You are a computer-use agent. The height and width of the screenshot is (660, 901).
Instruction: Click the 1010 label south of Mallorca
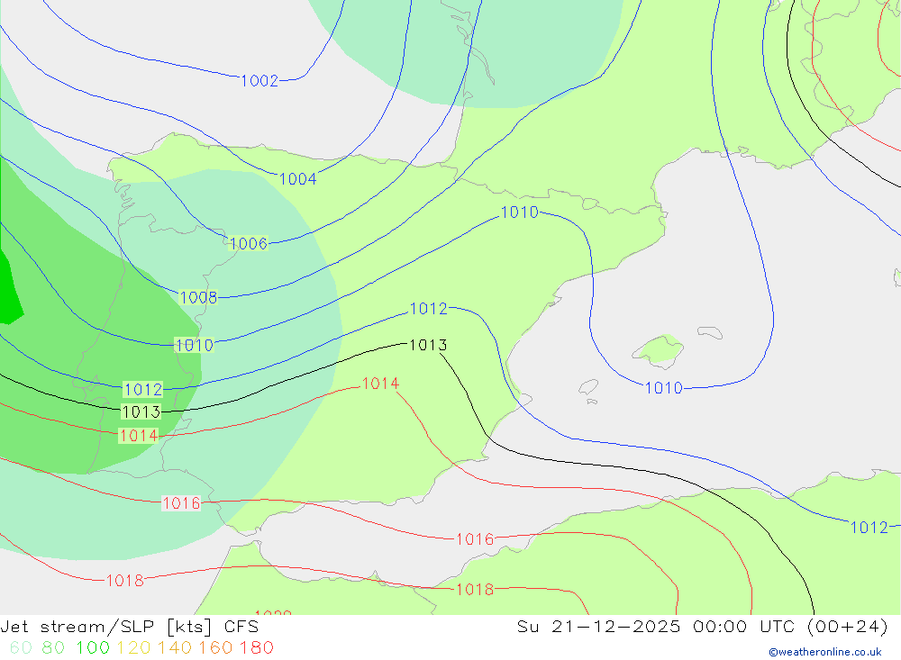coord(664,388)
